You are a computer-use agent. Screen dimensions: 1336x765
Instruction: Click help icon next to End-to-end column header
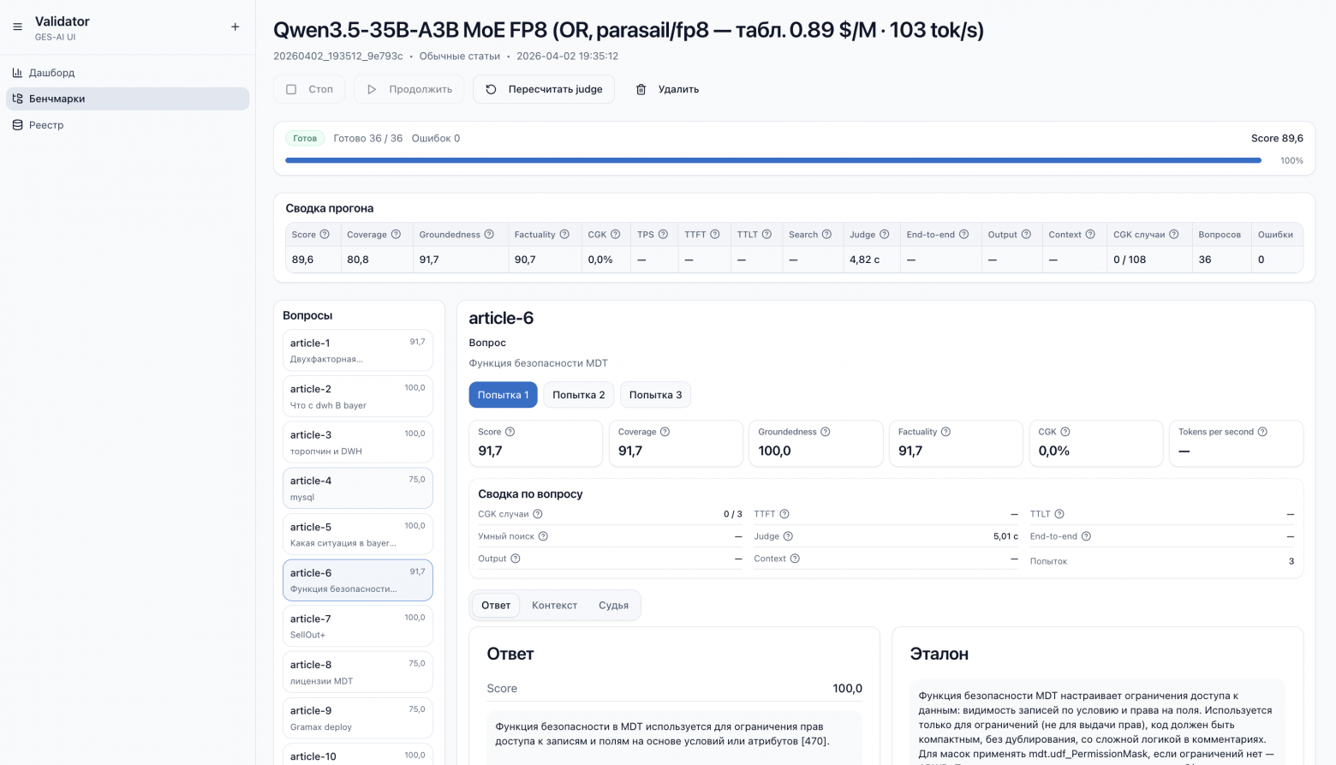coord(963,235)
